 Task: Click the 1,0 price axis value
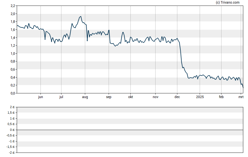click(x=13, y=53)
